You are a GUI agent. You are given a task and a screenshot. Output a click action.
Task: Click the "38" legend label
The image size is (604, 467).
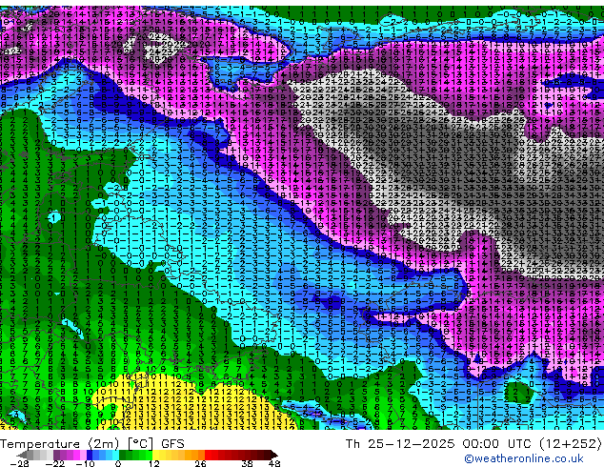pyautogui.click(x=248, y=463)
